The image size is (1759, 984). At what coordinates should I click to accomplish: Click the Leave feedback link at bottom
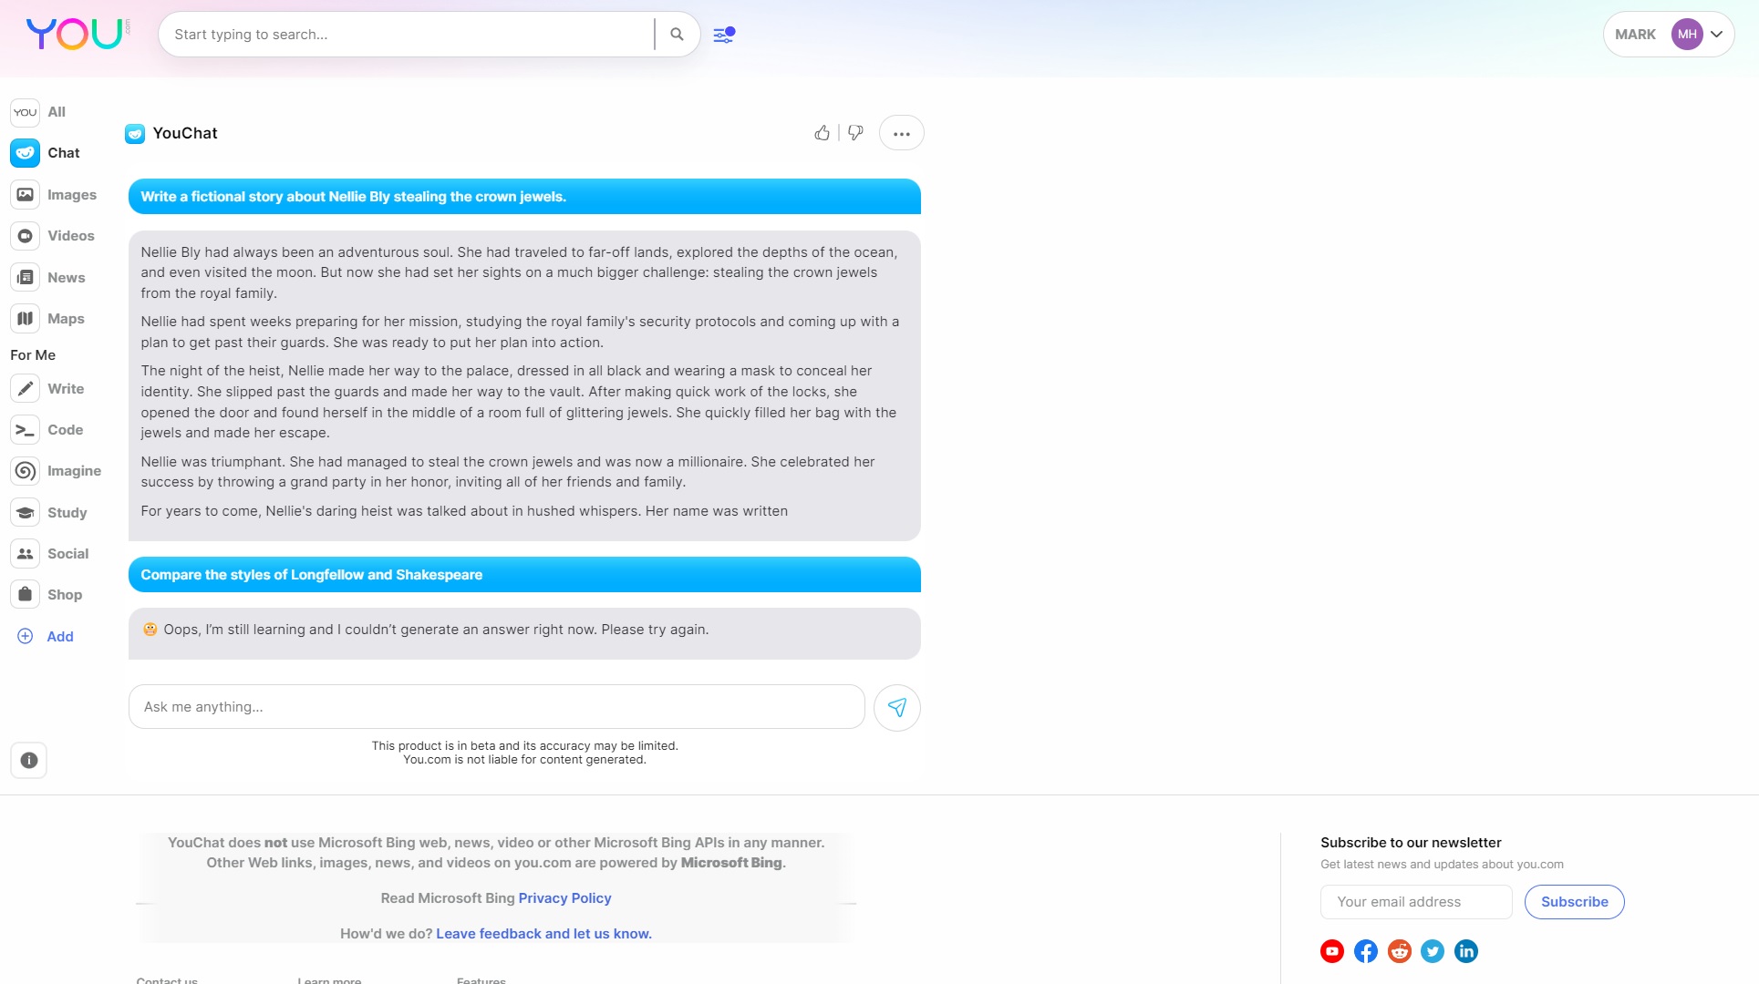pos(543,933)
